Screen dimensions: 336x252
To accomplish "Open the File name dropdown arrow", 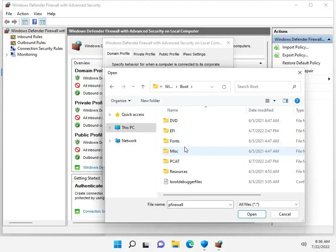I will 231,205.
